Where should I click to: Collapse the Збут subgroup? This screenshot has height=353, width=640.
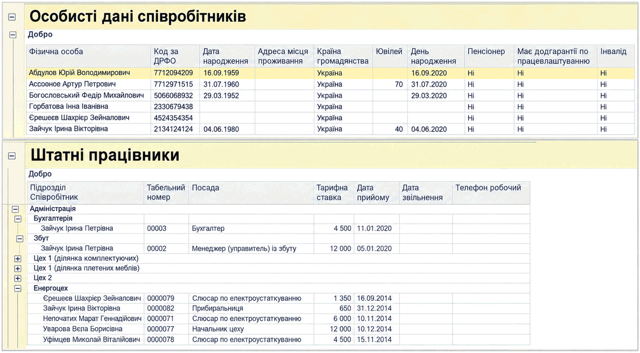19,239
